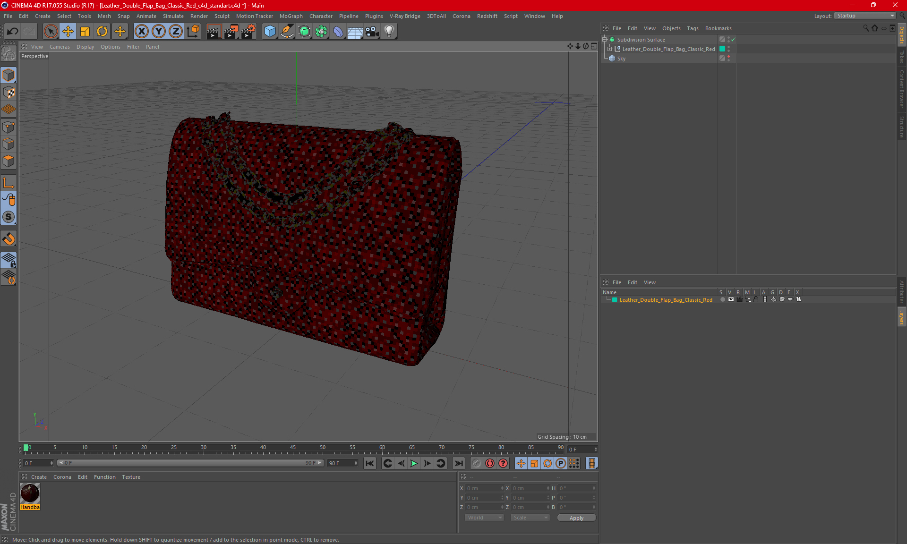Screen dimensions: 907x544
Task: Click the Camera object icon
Action: (x=372, y=32)
